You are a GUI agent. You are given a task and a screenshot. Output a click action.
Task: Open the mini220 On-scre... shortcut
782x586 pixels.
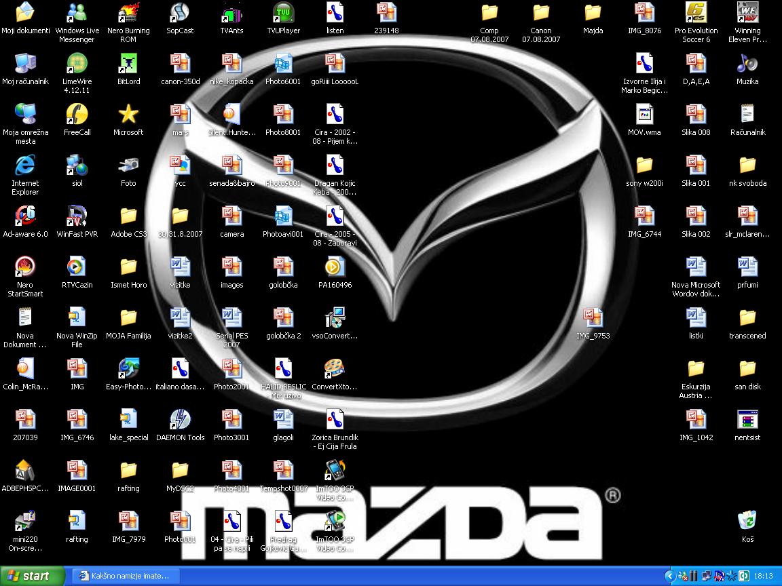click(25, 521)
